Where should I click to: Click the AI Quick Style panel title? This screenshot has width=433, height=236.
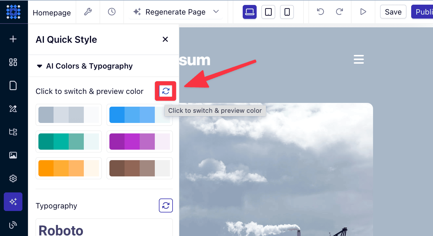coord(66,40)
